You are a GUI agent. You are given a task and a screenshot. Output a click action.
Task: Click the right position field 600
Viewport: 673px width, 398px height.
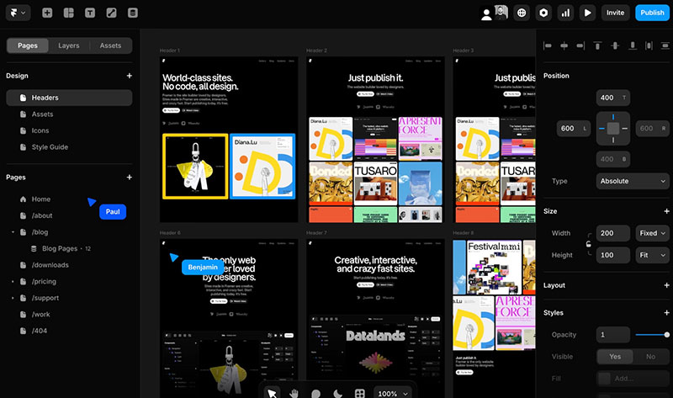click(653, 129)
